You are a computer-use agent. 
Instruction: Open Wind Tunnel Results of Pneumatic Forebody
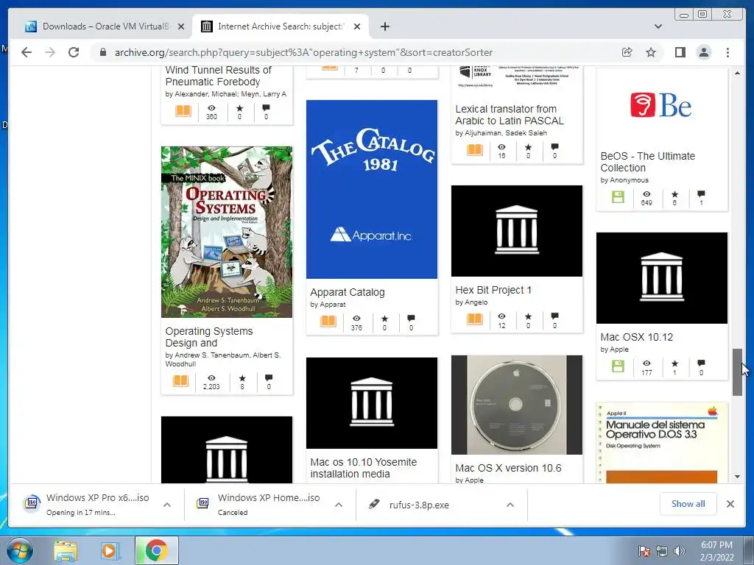pos(218,76)
